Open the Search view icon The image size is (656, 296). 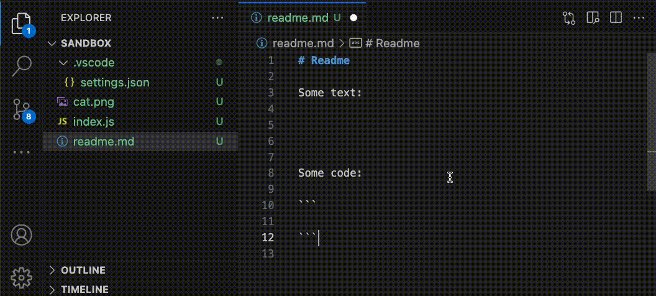tap(21, 66)
